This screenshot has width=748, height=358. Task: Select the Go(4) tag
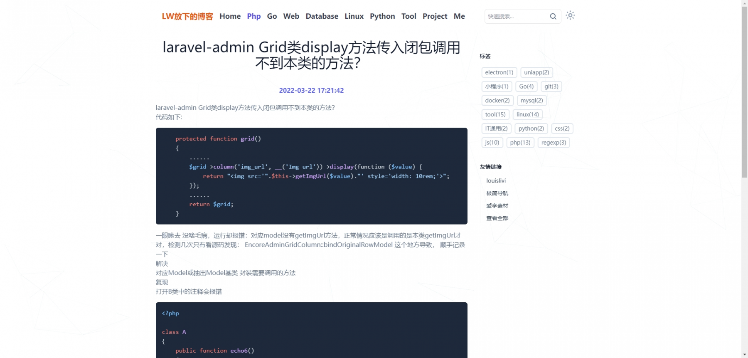[527, 86]
